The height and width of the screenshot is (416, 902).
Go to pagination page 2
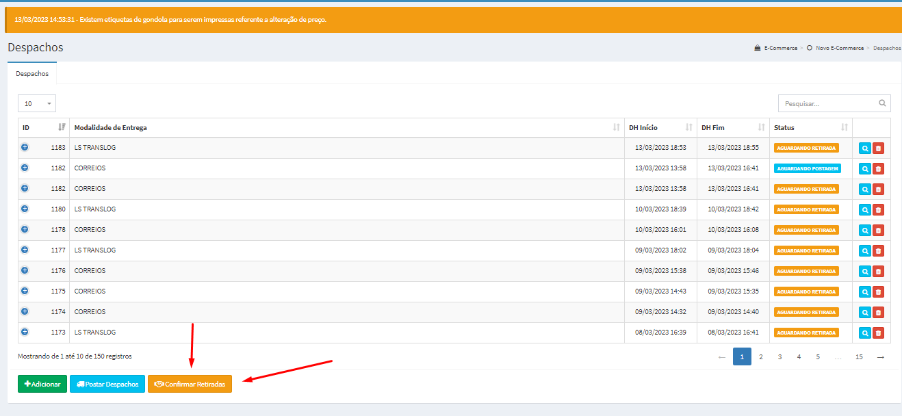(760, 356)
